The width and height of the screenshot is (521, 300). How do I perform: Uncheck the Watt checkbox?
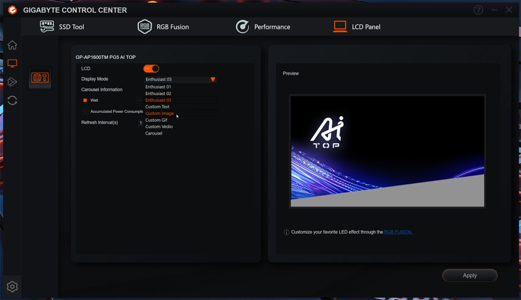coord(85,100)
